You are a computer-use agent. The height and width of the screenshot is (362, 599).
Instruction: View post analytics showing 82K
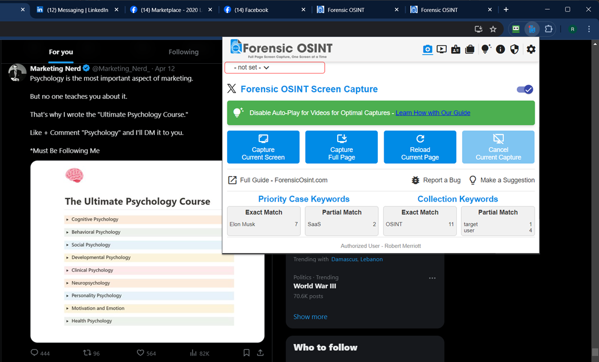tap(200, 353)
